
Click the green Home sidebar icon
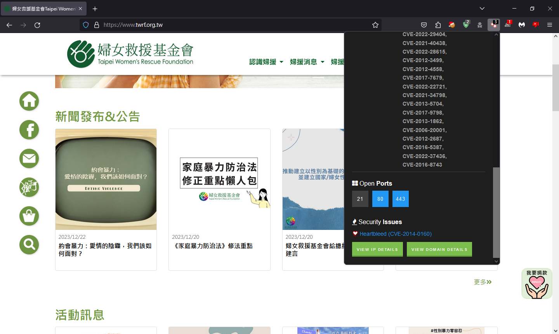[29, 101]
